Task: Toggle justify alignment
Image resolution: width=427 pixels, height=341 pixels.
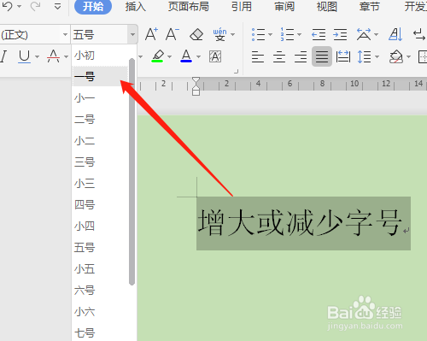Action: coord(322,56)
